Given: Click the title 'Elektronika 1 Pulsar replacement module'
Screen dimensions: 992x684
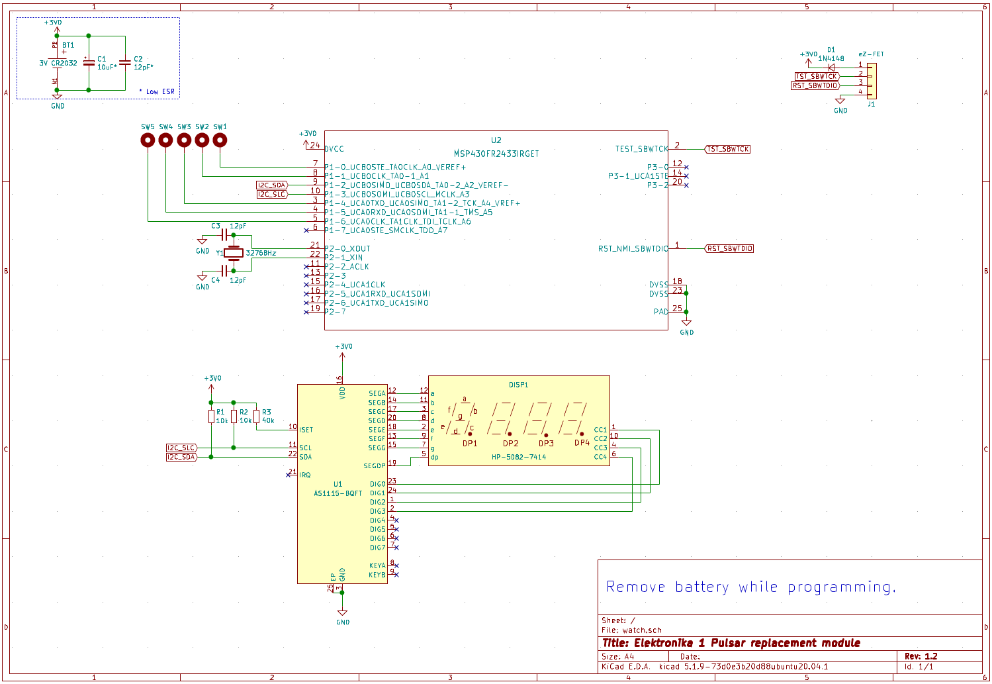Looking at the screenshot, I should (731, 643).
